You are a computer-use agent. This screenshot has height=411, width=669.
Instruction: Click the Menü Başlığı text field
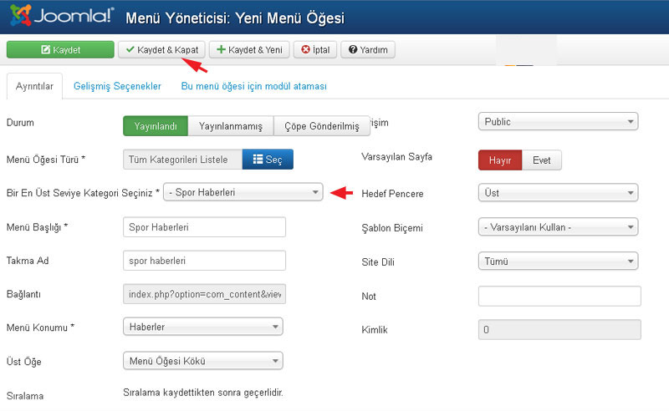[204, 227]
